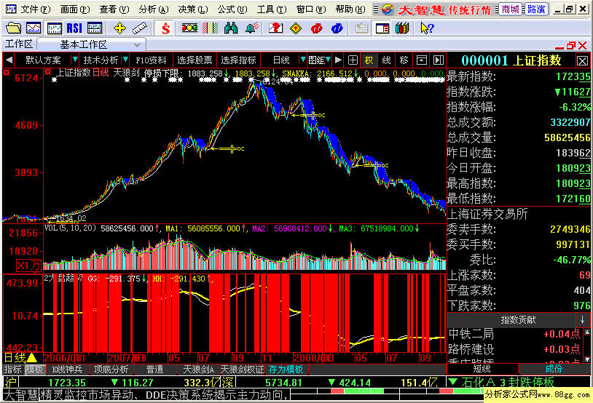The image size is (593, 403).
Task: Switch to the 天狼剑权证 template tab
Action: [x=242, y=370]
